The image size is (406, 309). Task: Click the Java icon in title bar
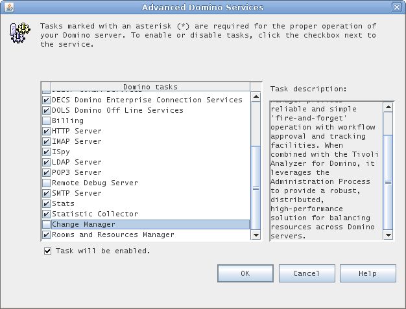coord(8,7)
